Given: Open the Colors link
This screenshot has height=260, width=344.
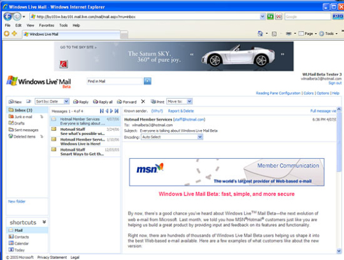Looking at the screenshot, I should point(308,93).
